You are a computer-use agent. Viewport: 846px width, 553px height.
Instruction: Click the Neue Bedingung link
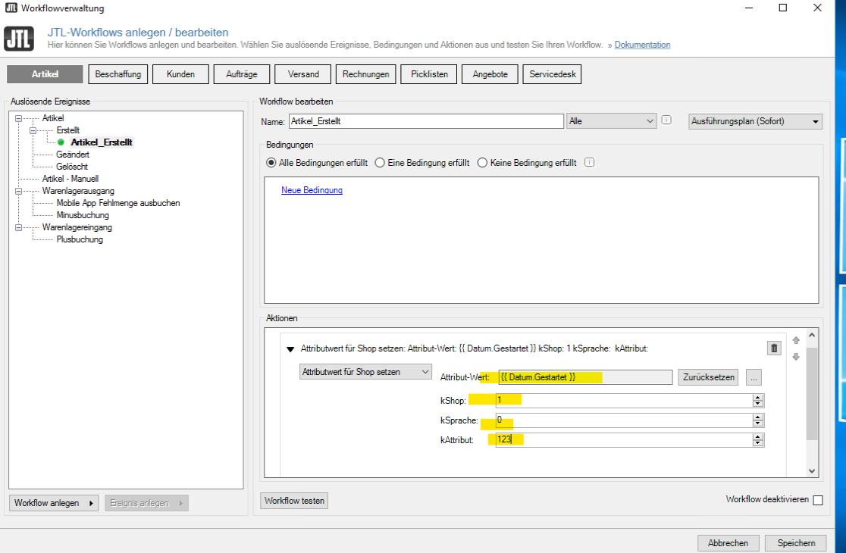[312, 190]
